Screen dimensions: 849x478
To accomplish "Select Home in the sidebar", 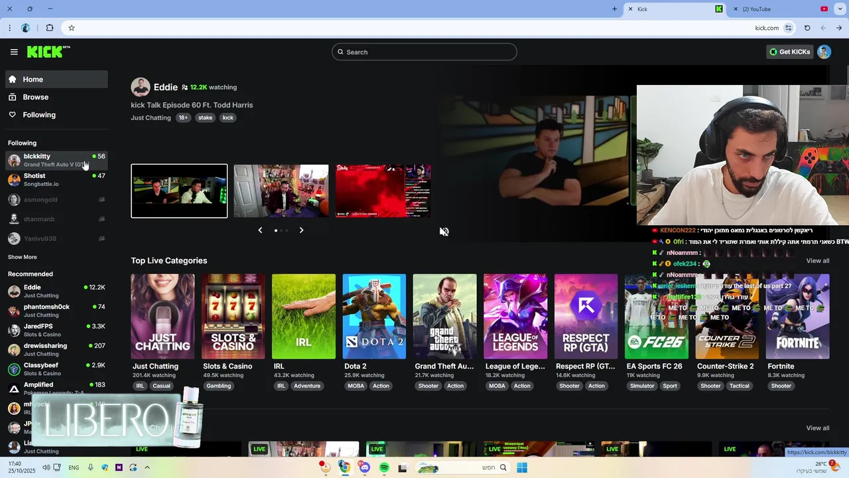I will tap(56, 79).
